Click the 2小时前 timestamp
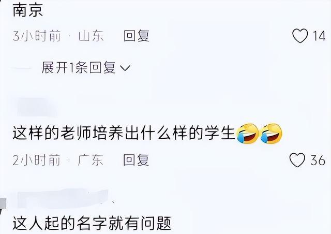Viewport: 331px width, 234px height. click(37, 160)
